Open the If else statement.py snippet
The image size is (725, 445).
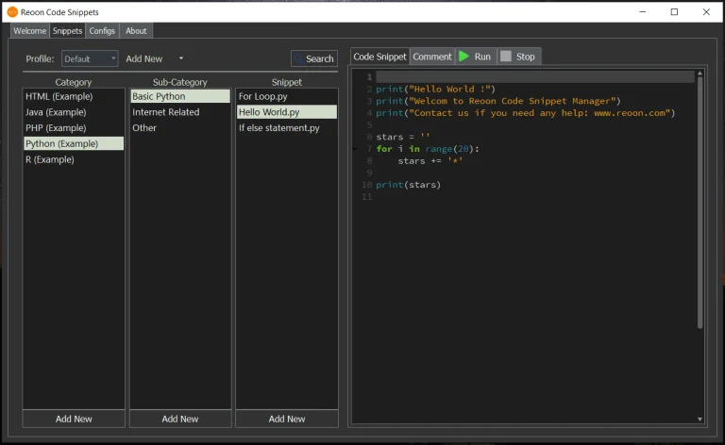[287, 128]
